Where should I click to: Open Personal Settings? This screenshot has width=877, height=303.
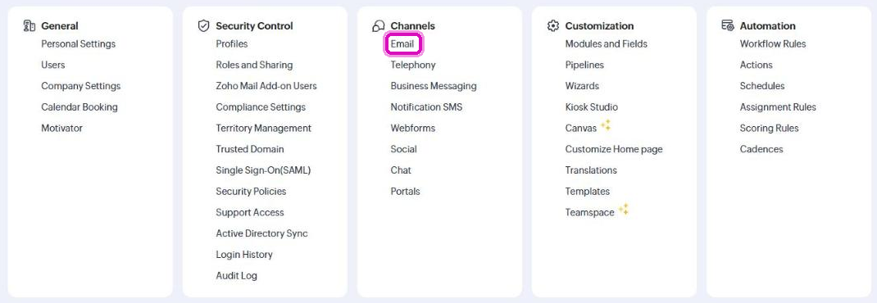(x=79, y=43)
